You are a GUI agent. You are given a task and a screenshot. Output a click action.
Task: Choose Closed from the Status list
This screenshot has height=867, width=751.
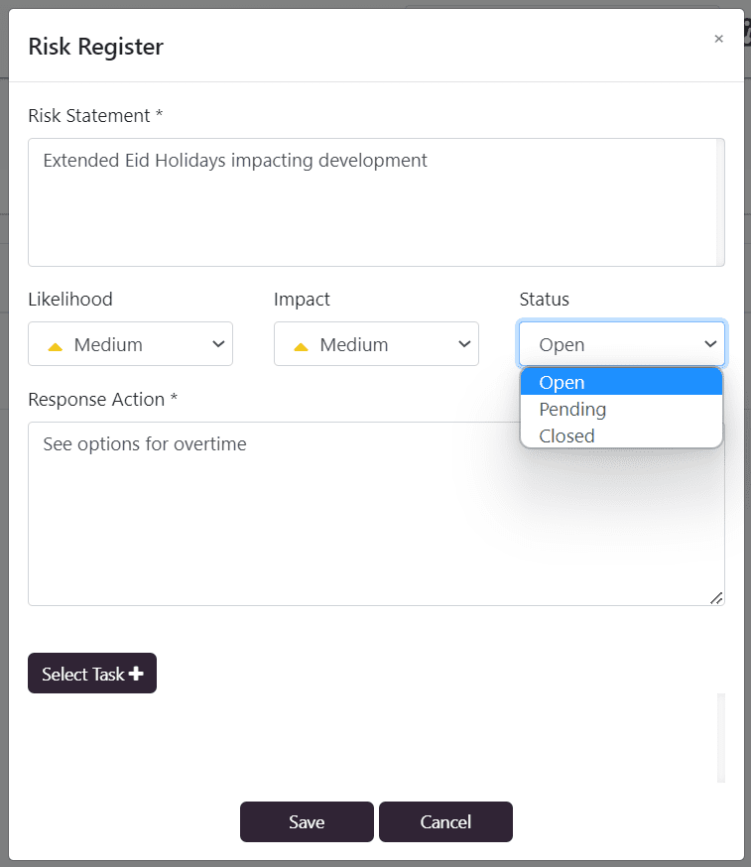coord(622,435)
